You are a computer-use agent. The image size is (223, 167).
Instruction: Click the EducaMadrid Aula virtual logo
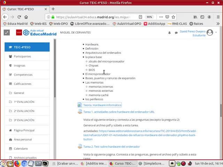coord(36,32)
